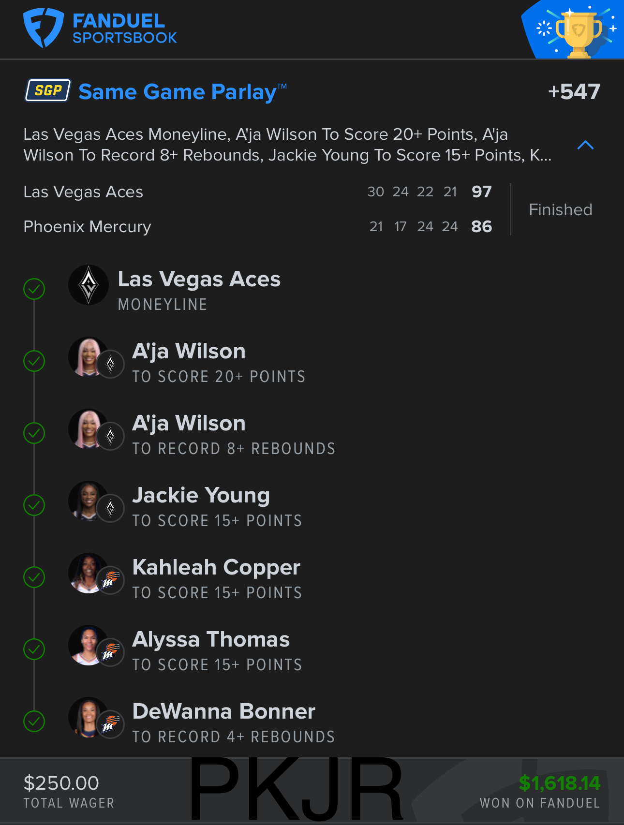Click the checkmark for Bonner 4+ rebounds
The image size is (624, 825).
tap(34, 722)
